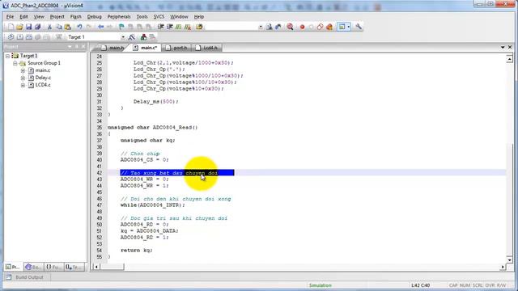Image resolution: width=518 pixels, height=291 pixels.
Task: Undo the last edit with the Undo icon
Action: point(79,27)
